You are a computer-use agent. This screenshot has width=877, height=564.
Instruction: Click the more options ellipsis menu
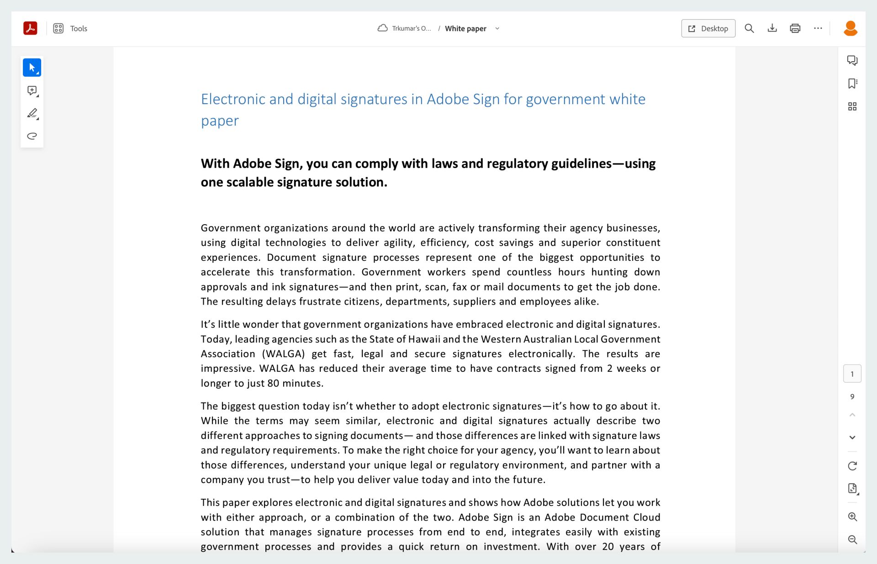818,28
